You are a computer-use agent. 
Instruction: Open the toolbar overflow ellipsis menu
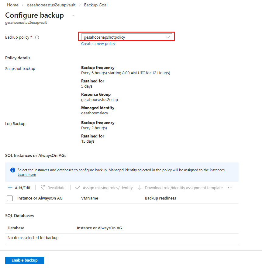pos(230,188)
